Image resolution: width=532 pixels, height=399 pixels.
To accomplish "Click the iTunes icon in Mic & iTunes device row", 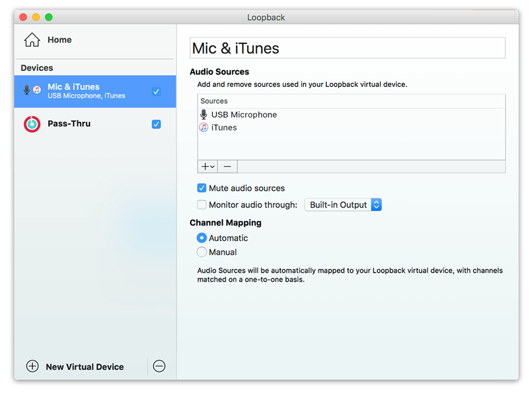I will point(36,90).
